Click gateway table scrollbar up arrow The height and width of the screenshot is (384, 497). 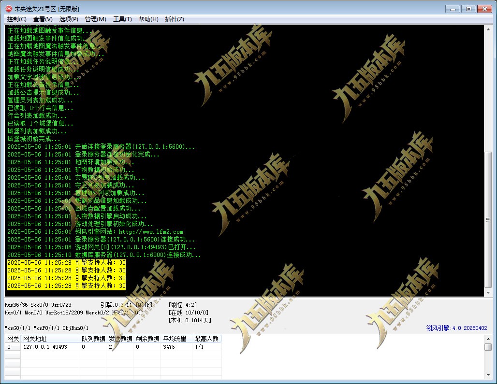488,339
